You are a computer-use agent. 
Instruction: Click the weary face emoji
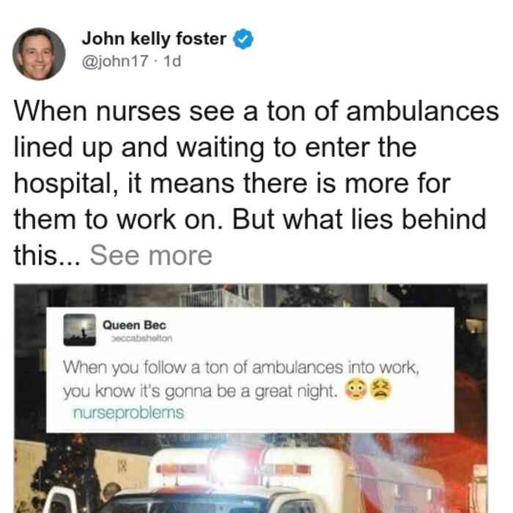point(380,389)
